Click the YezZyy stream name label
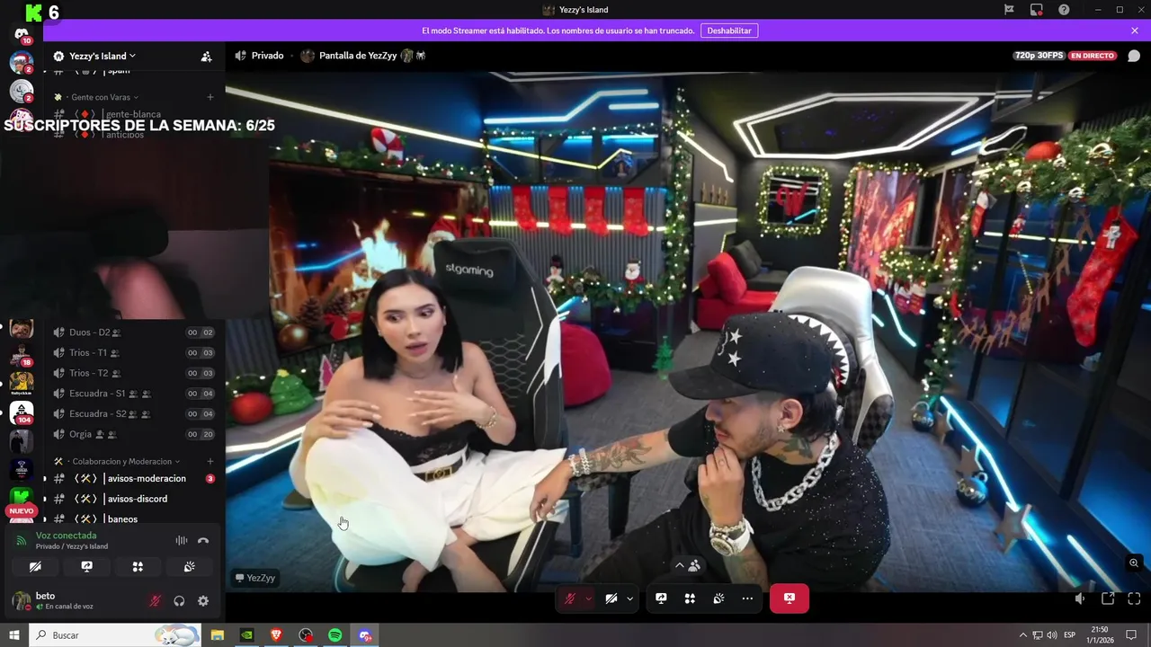 255,578
